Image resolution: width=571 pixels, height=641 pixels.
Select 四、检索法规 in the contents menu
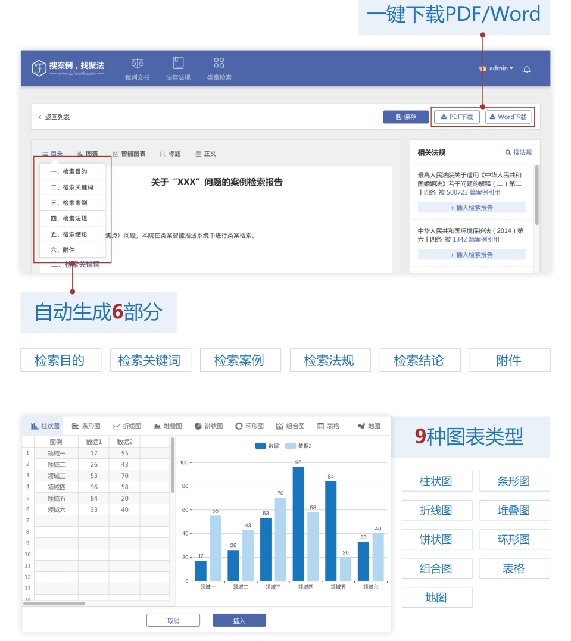(73, 218)
